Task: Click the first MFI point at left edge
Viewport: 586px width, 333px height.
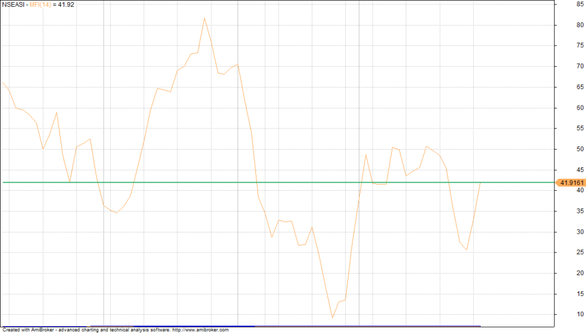Action: 3,82
